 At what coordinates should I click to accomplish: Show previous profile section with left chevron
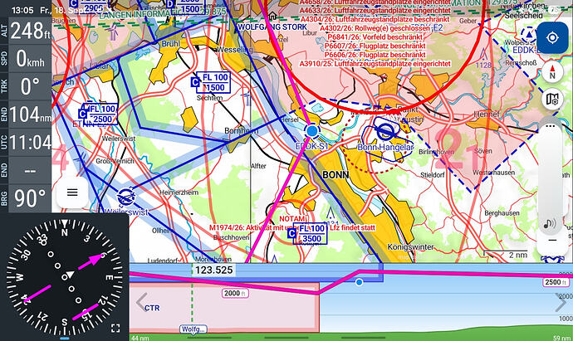pyautogui.click(x=141, y=302)
